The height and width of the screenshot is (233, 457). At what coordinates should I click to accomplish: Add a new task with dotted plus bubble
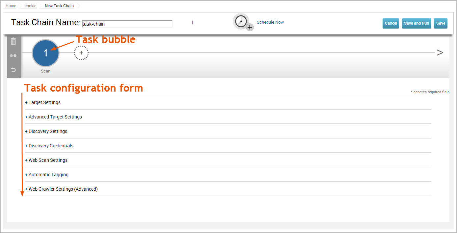coord(81,53)
